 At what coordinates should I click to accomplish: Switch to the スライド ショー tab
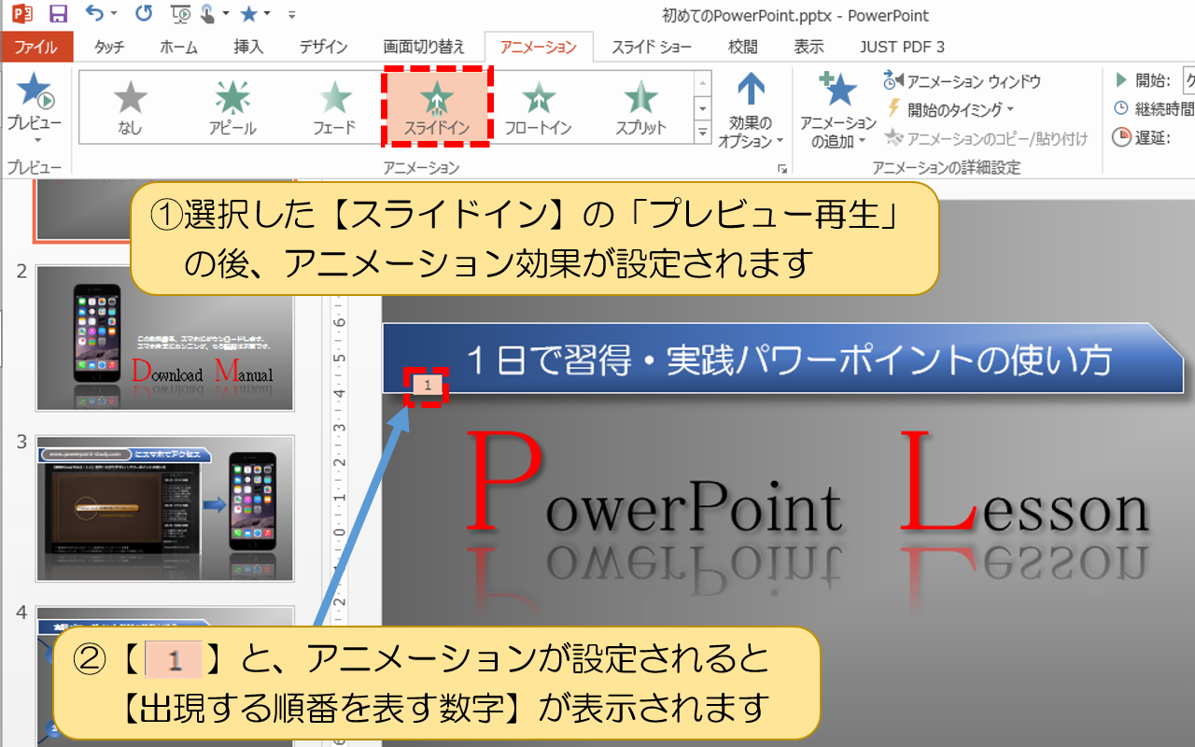coord(652,47)
